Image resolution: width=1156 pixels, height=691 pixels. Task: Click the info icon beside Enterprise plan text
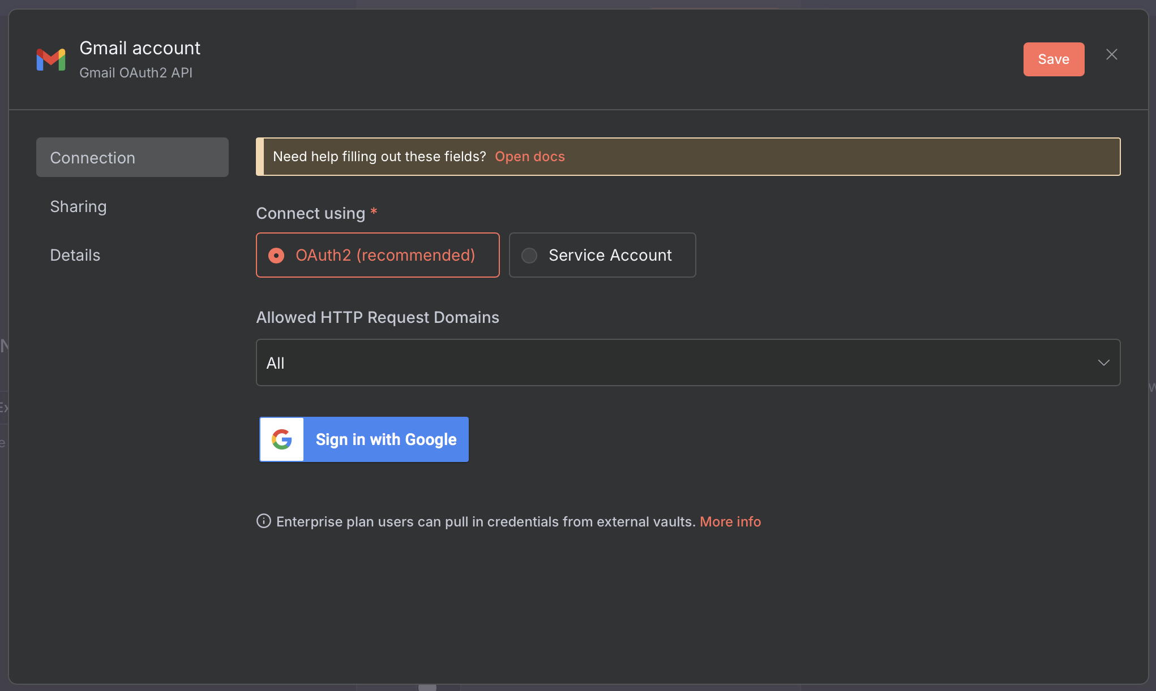pyautogui.click(x=263, y=521)
